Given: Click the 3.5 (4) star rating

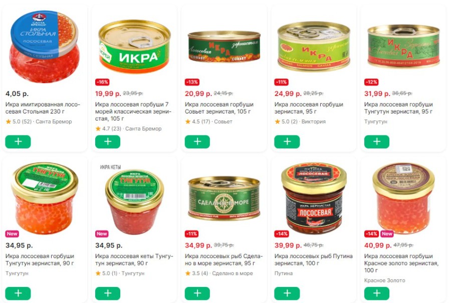Looking at the screenshot, I should tap(196, 273).
